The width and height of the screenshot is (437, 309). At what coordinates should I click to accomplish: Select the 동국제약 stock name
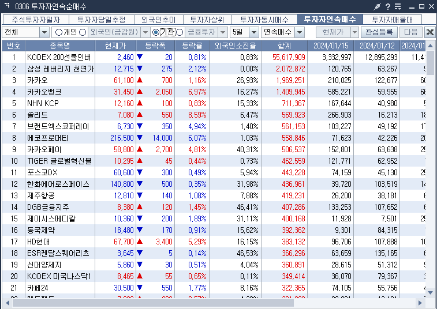point(41,230)
